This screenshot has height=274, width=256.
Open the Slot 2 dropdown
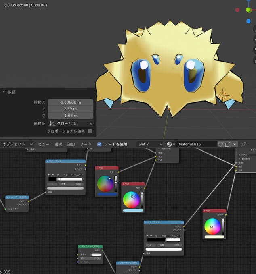tap(150, 144)
